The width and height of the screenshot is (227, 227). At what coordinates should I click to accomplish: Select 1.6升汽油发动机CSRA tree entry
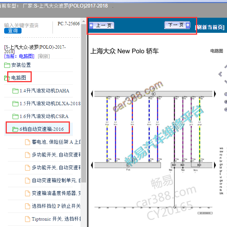[x=44, y=116]
